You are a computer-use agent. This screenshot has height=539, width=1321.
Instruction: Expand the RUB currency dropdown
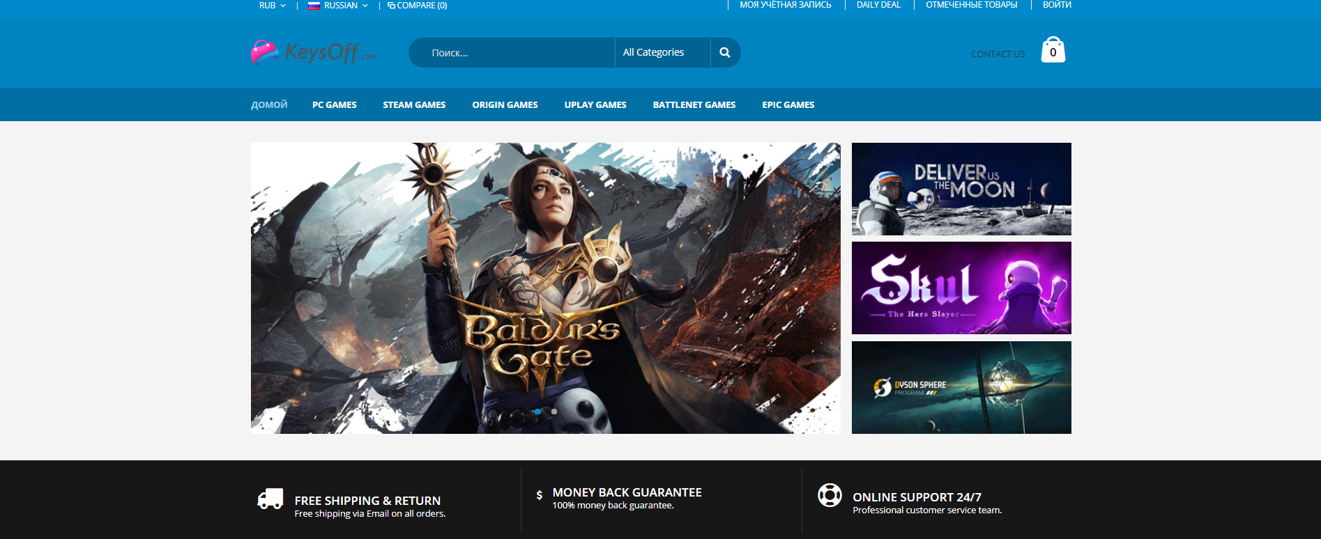273,6
